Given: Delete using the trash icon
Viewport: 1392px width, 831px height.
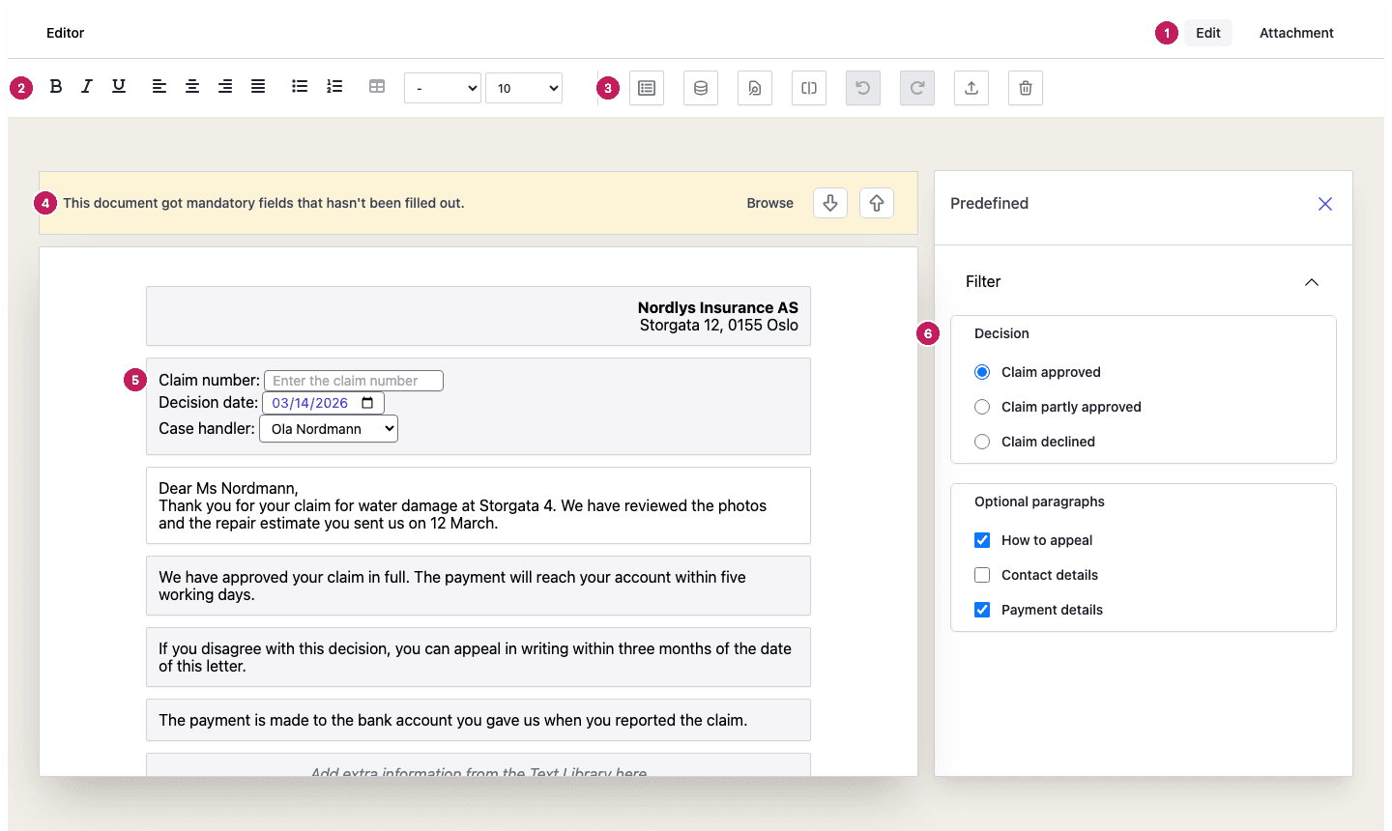Looking at the screenshot, I should (1026, 88).
